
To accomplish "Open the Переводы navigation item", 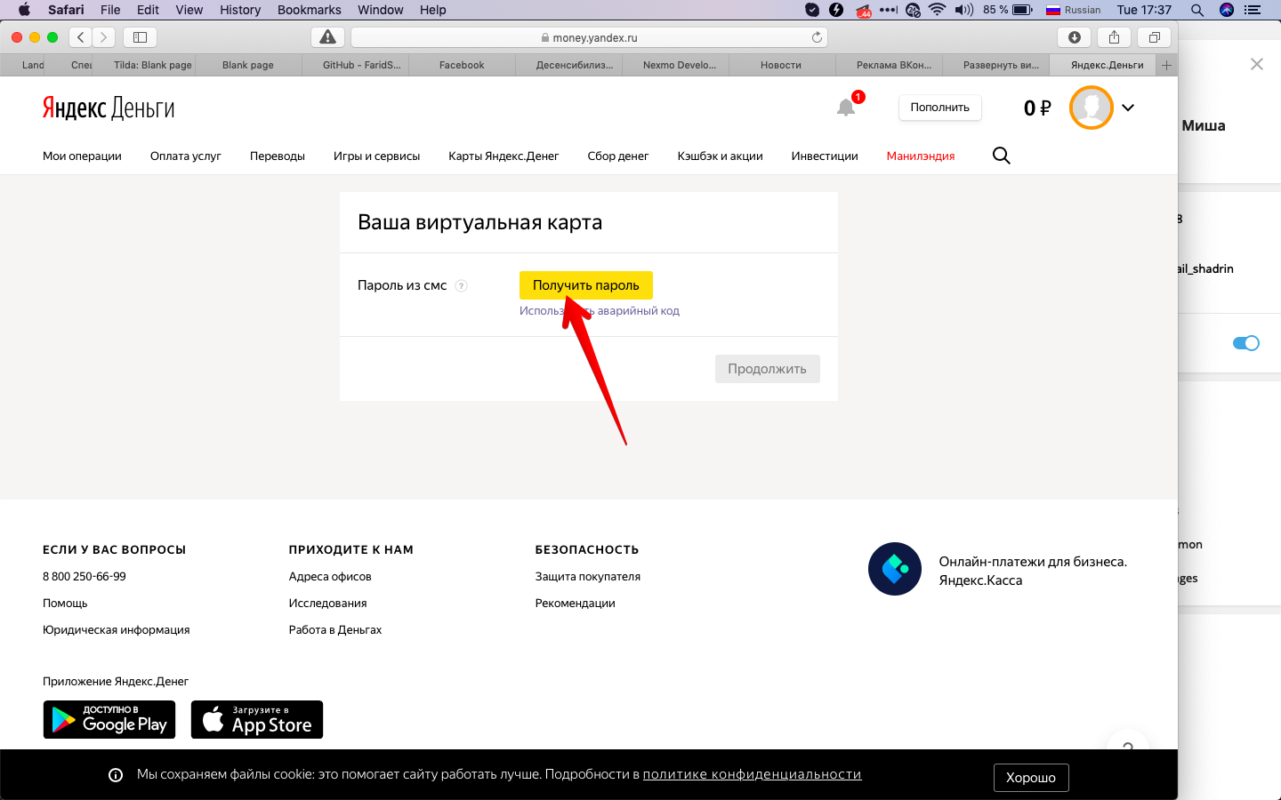I will pos(277,156).
